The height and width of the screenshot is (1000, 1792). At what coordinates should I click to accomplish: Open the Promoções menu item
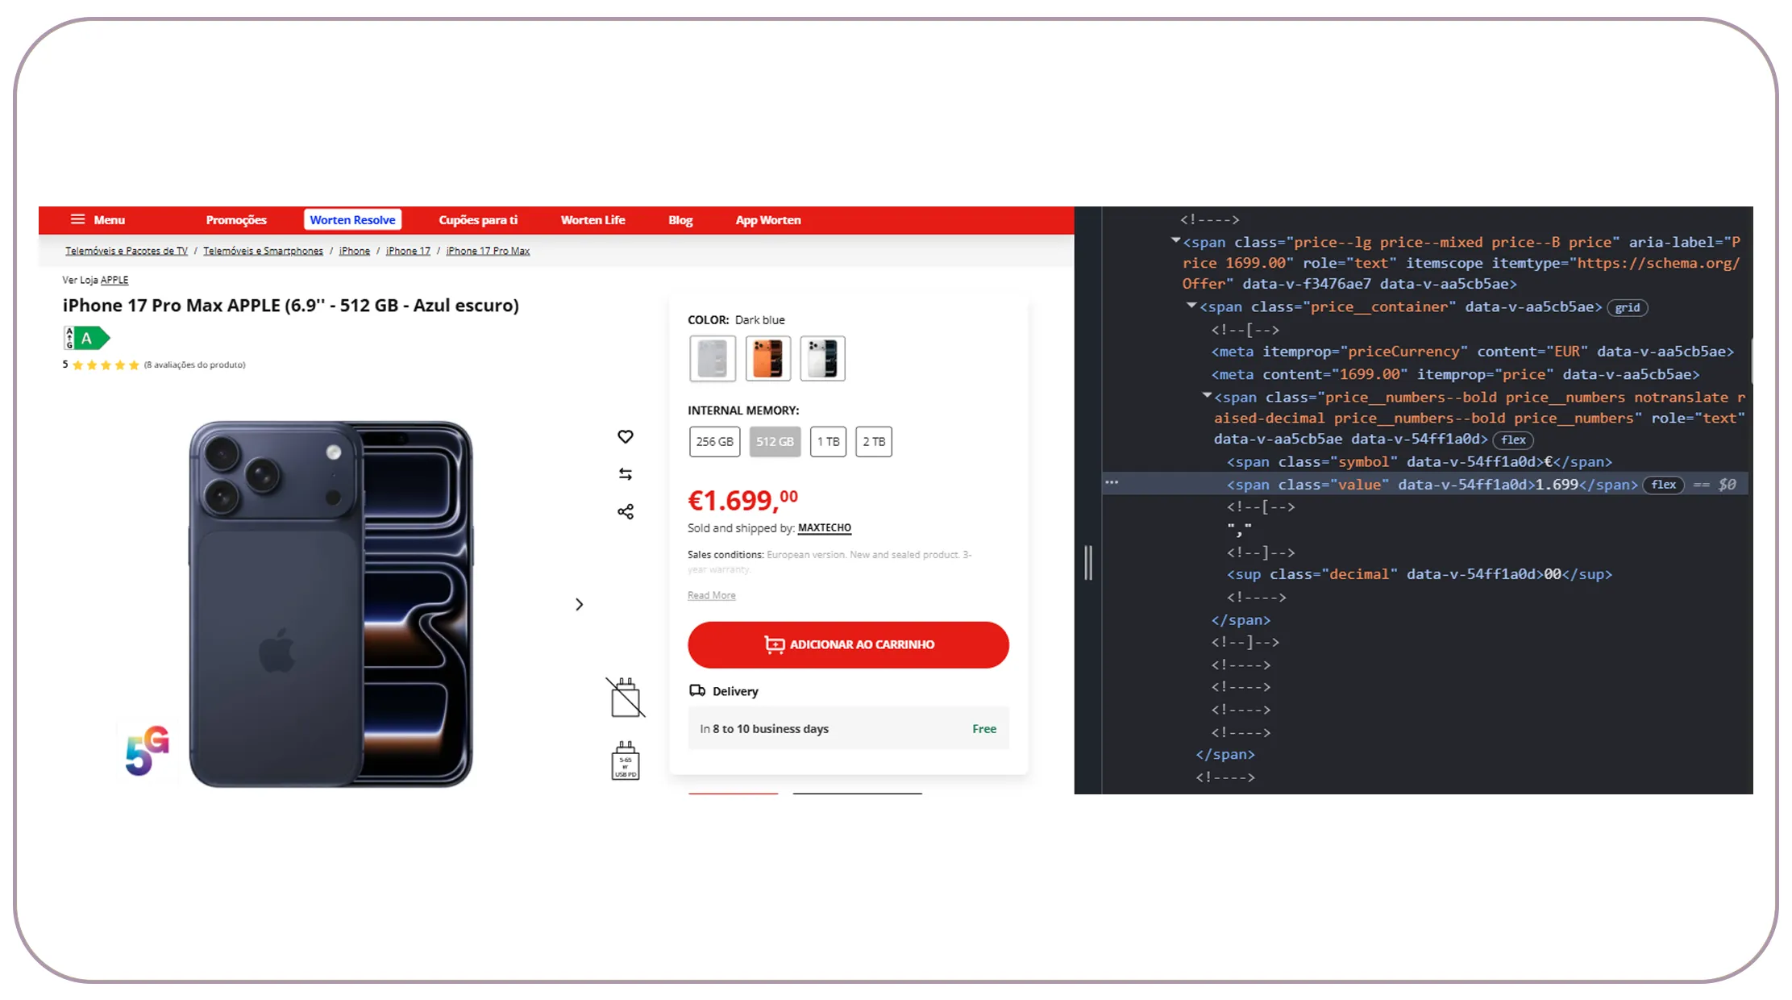coord(236,219)
